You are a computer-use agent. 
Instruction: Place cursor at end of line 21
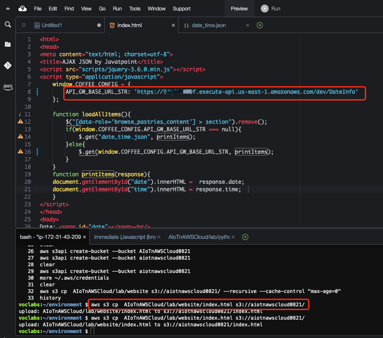(241, 189)
